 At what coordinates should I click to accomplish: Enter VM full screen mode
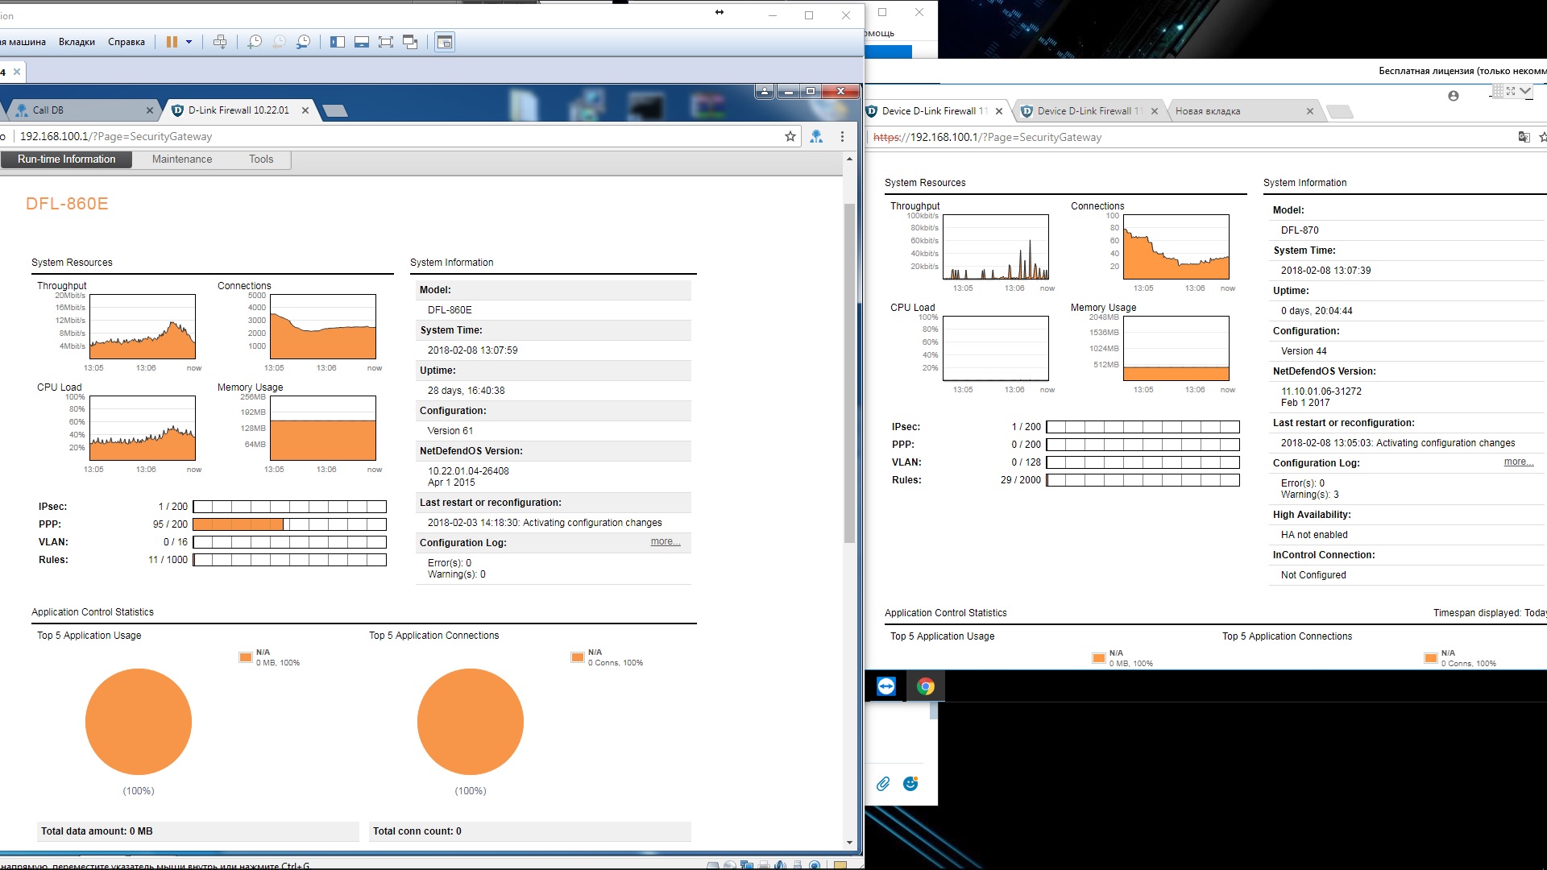point(386,42)
